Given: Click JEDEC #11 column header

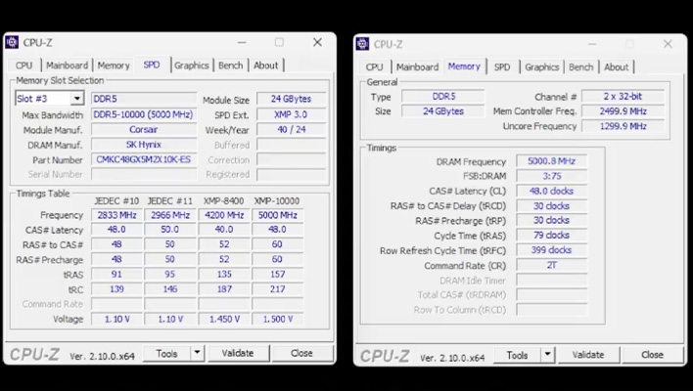Looking at the screenshot, I should pyautogui.click(x=170, y=200).
